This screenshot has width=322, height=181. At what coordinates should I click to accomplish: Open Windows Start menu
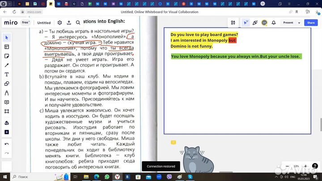[x=5, y=177]
